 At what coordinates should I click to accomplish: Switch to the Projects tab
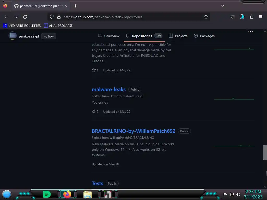(178, 36)
